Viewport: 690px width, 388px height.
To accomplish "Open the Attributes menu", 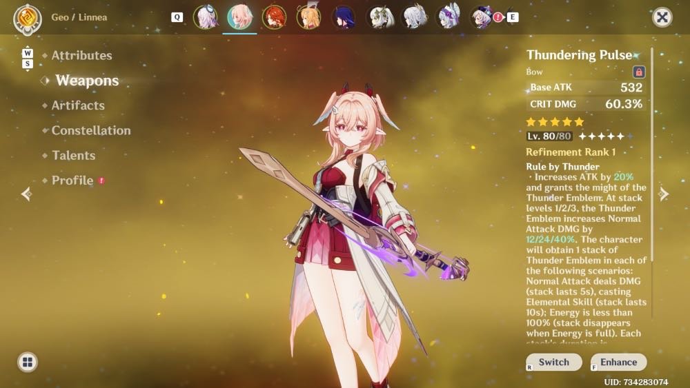I will 82,55.
